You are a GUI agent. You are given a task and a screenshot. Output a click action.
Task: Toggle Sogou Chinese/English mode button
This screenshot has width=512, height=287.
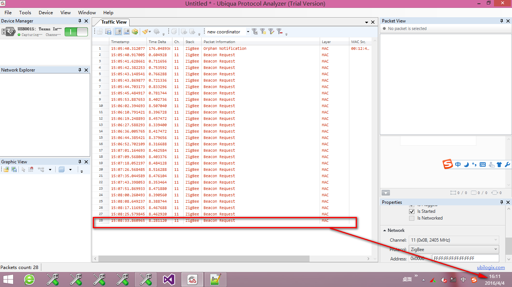(458, 164)
